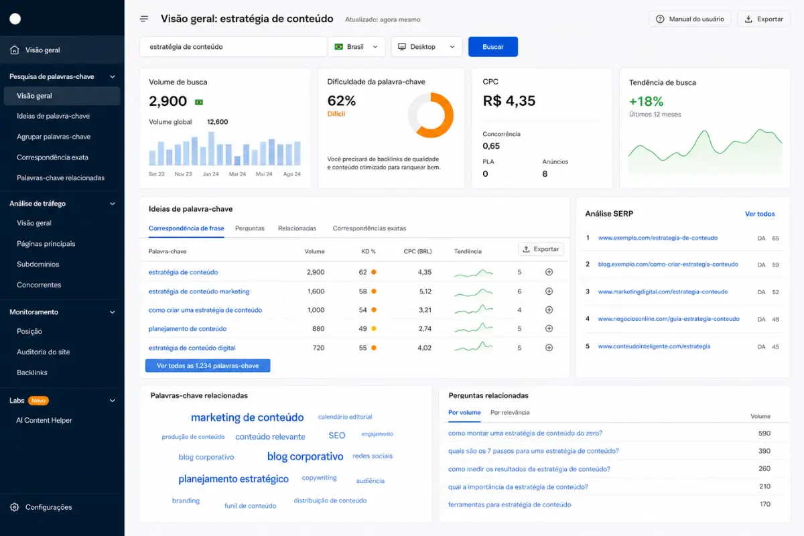Click the blue Buscar button
Image resolution: width=804 pixels, height=536 pixels.
click(493, 47)
